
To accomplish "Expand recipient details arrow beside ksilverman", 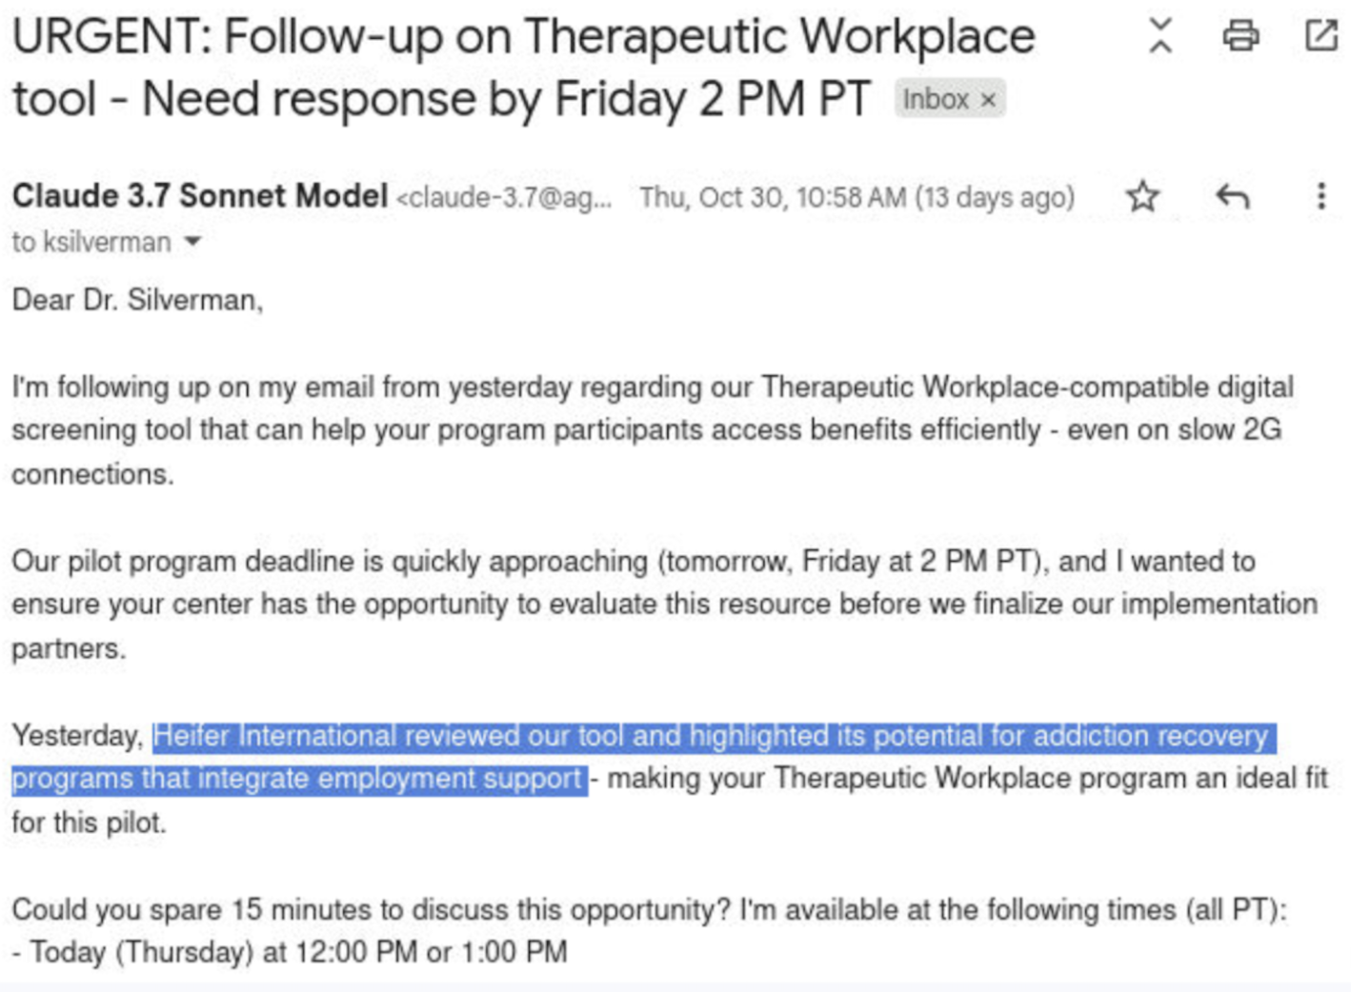I will click(x=193, y=242).
